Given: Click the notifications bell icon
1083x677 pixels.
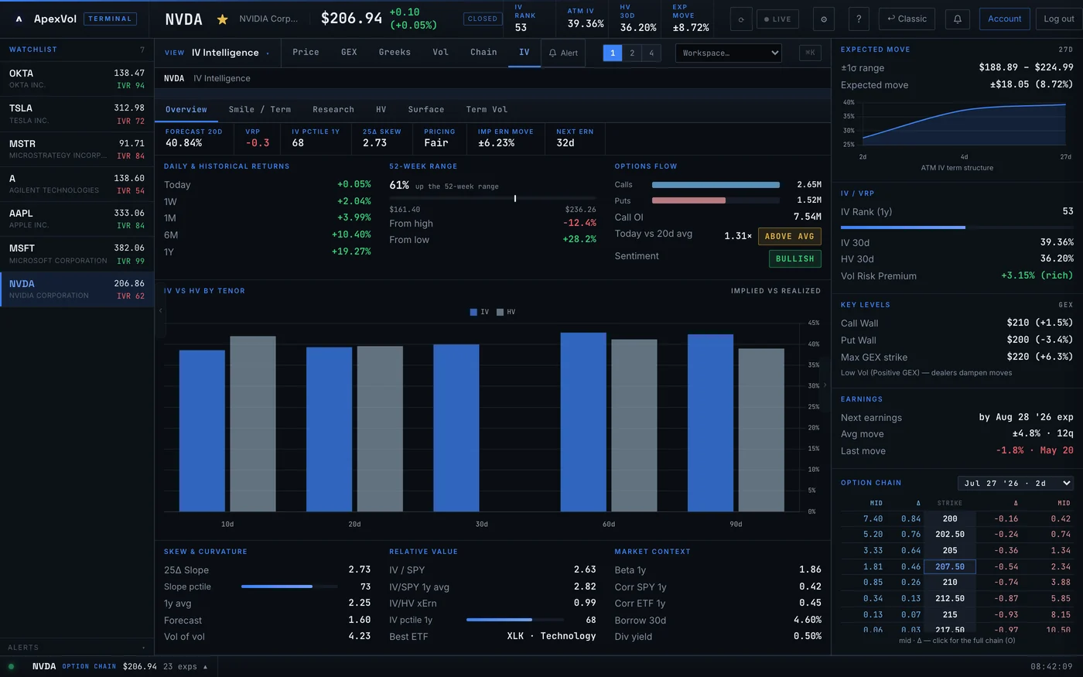Looking at the screenshot, I should click(957, 19).
